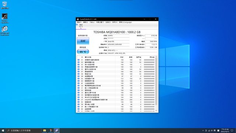Screen dimensions: 236x133
Task: Open the Language menu
Action: coord(125,22)
